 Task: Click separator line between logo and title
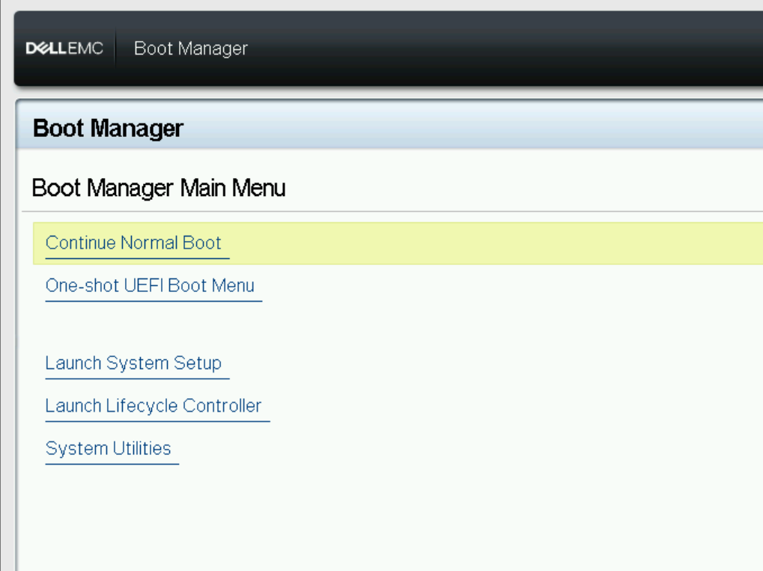click(116, 49)
